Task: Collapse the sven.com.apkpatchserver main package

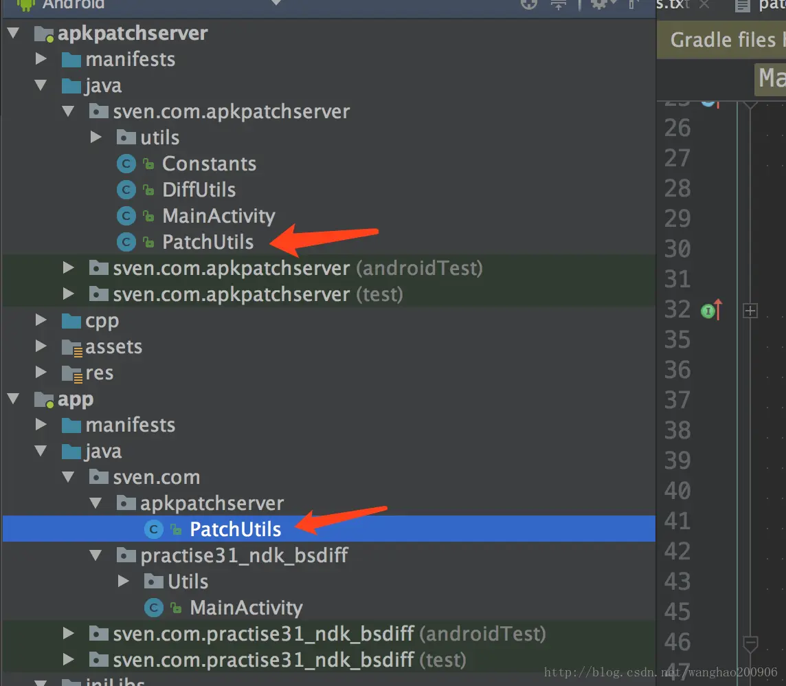Action: click(69, 112)
